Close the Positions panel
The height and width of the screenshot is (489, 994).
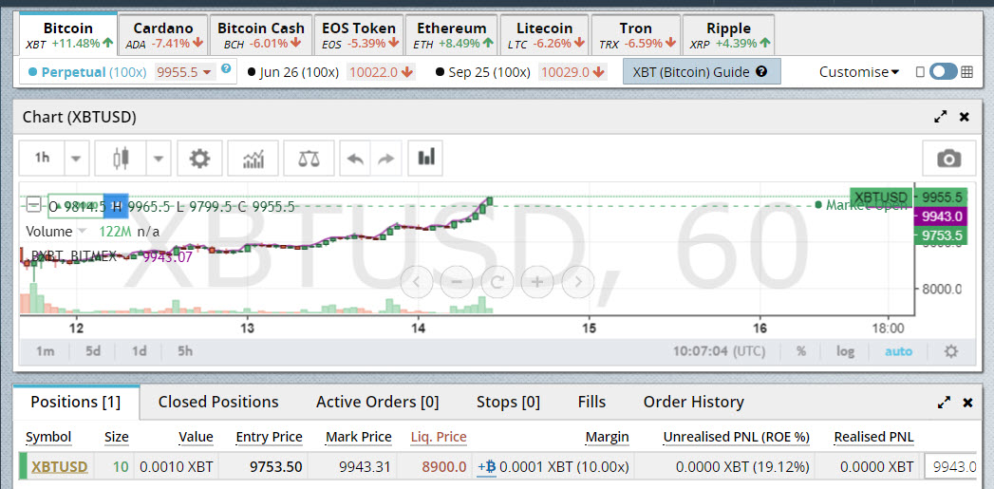967,402
